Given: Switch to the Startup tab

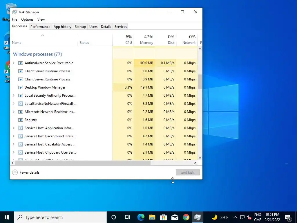Looking at the screenshot, I should pos(80,27).
